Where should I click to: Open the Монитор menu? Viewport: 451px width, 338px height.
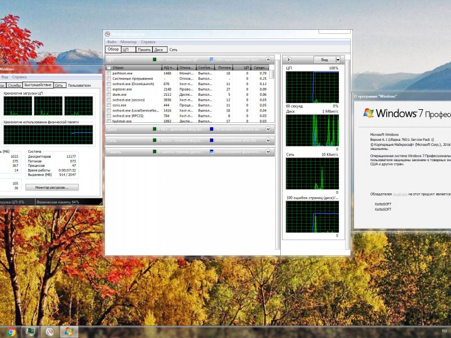pos(129,42)
